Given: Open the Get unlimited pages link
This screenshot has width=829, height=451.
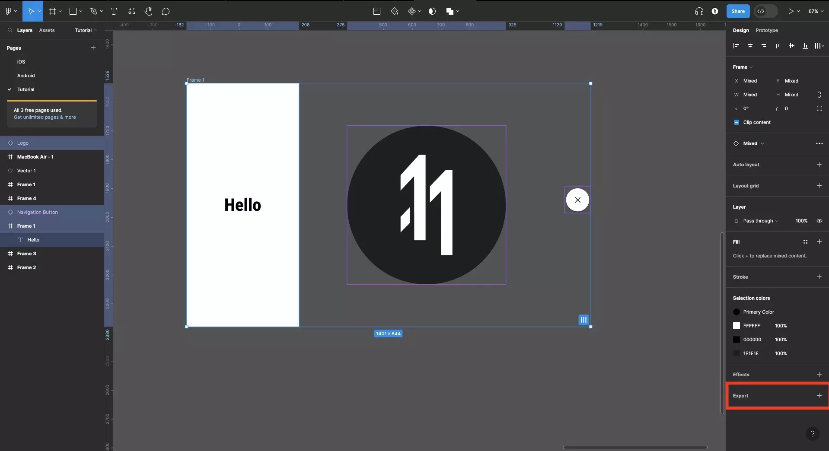Looking at the screenshot, I should (x=45, y=117).
